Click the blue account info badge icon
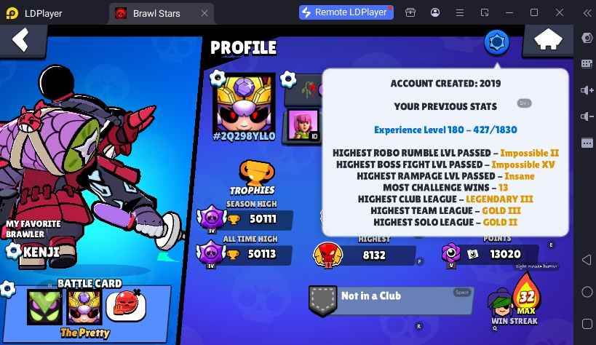 (x=496, y=42)
